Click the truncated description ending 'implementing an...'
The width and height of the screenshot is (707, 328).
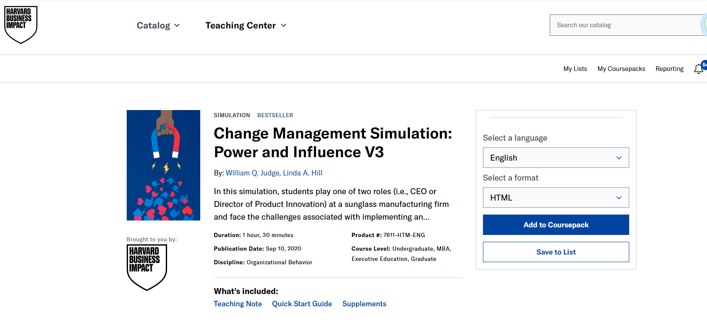click(x=331, y=204)
